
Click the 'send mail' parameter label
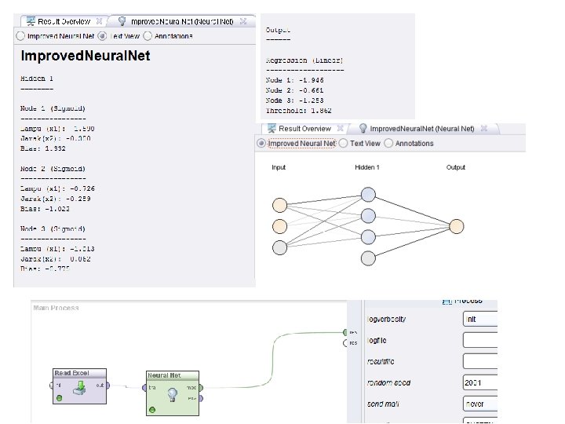click(383, 404)
